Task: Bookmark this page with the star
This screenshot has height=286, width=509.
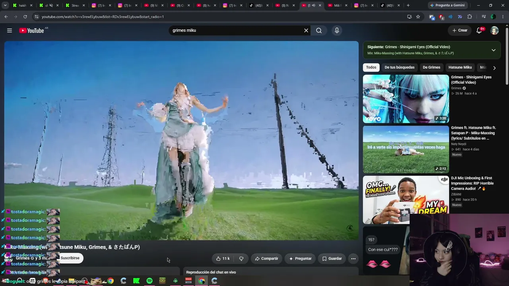Action: (418, 17)
